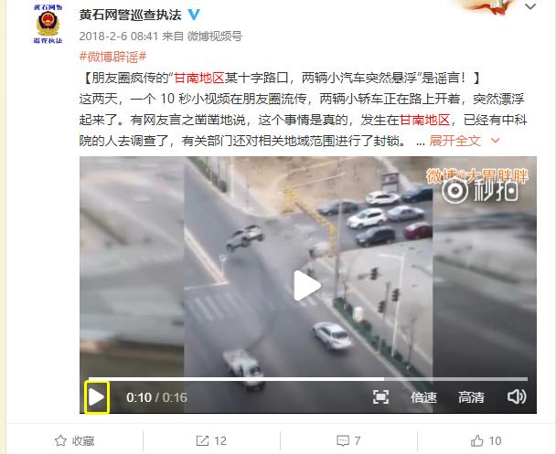The image size is (556, 454).
Task: Click the repost icon showing 12
Action: pos(202,441)
